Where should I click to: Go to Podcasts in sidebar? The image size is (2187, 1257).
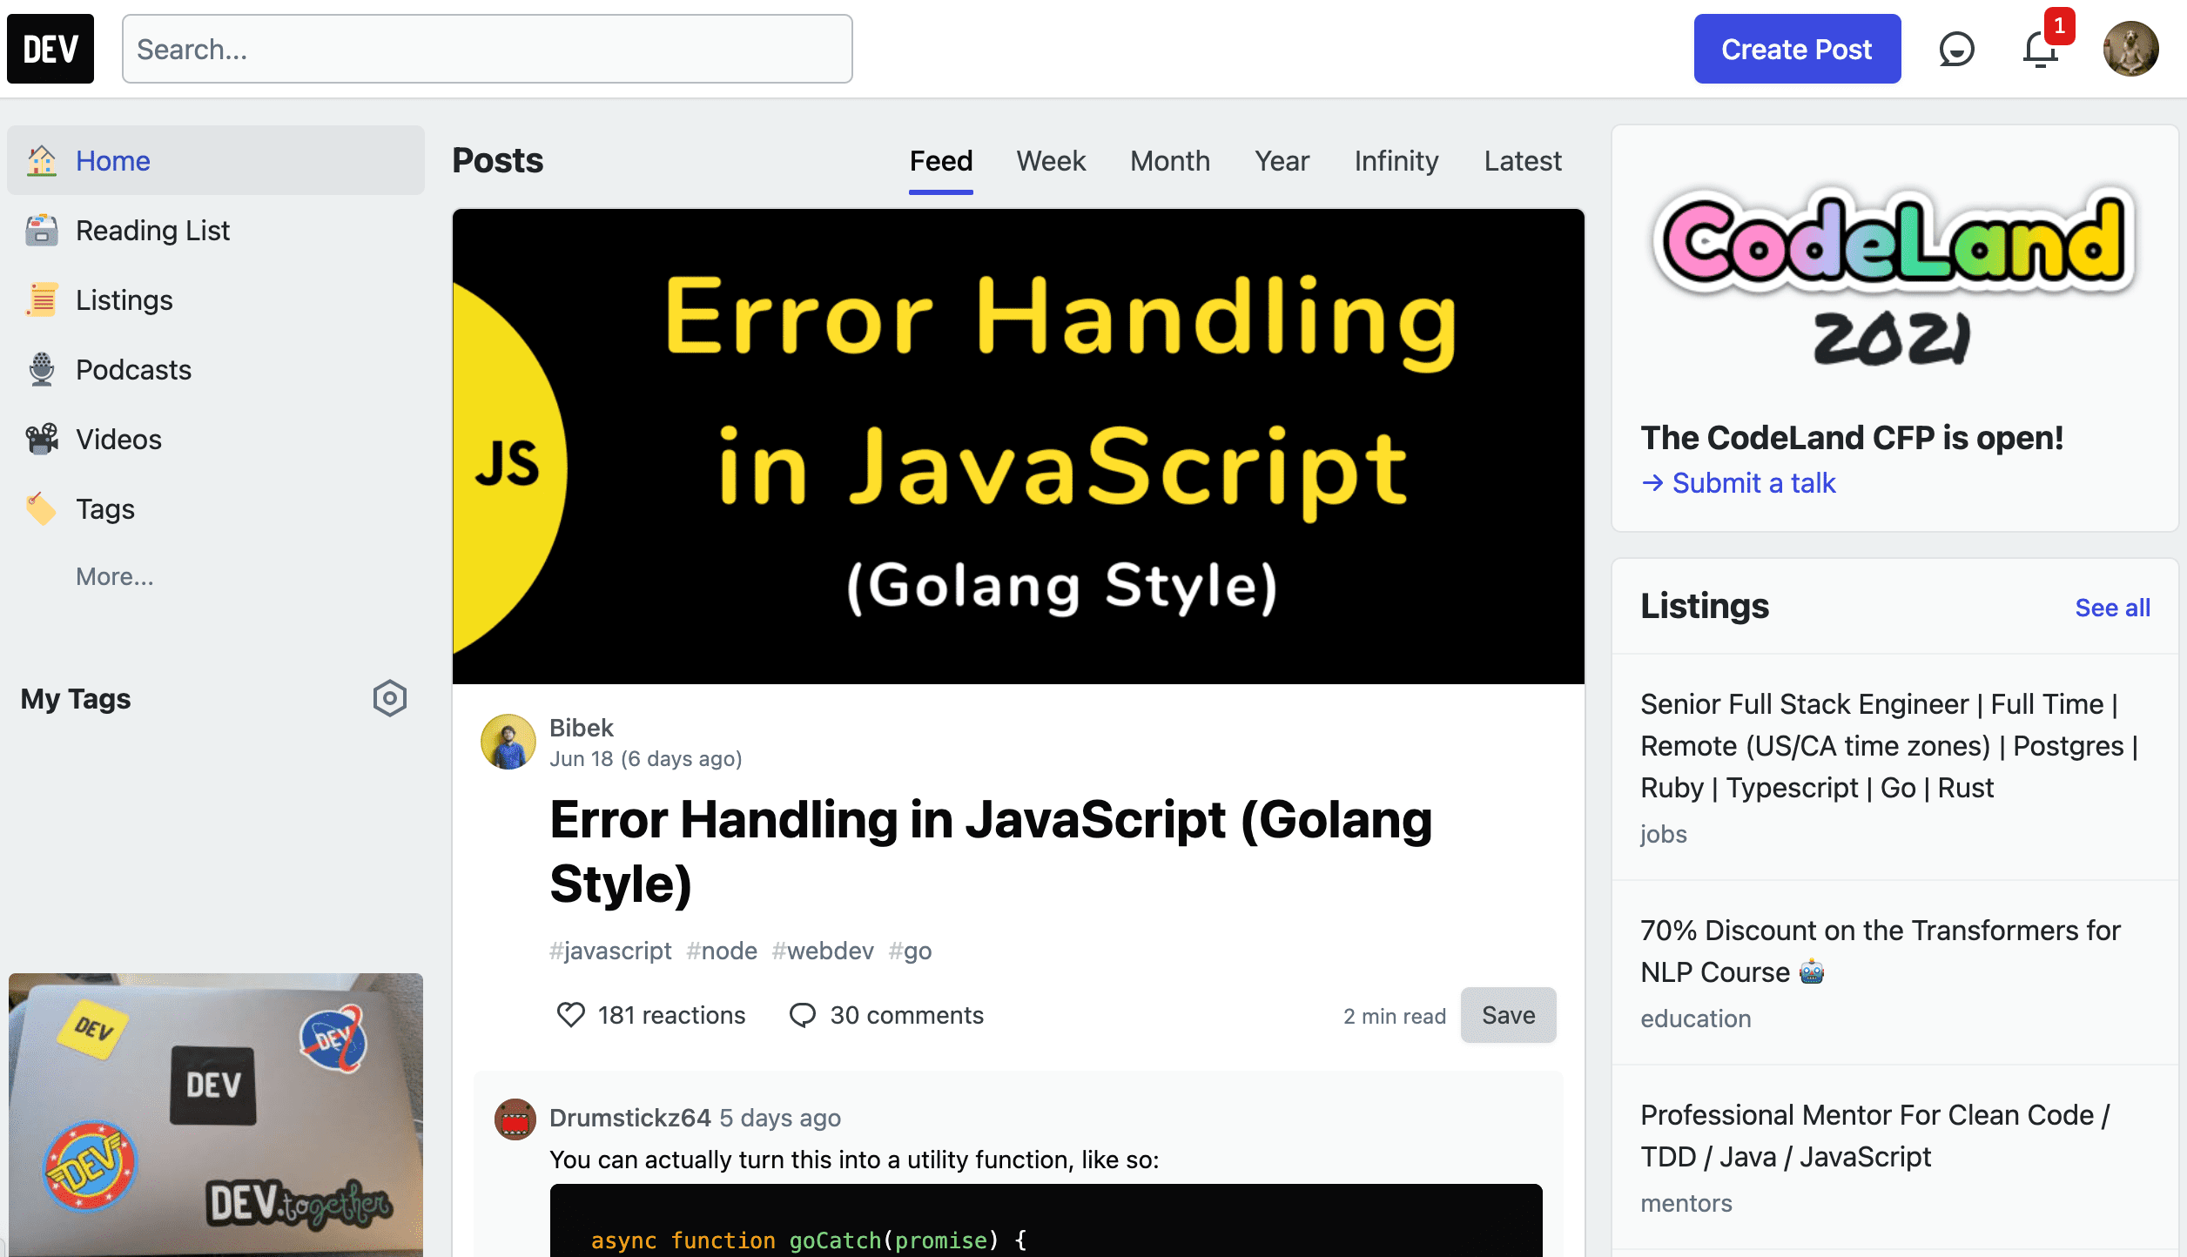(x=133, y=370)
